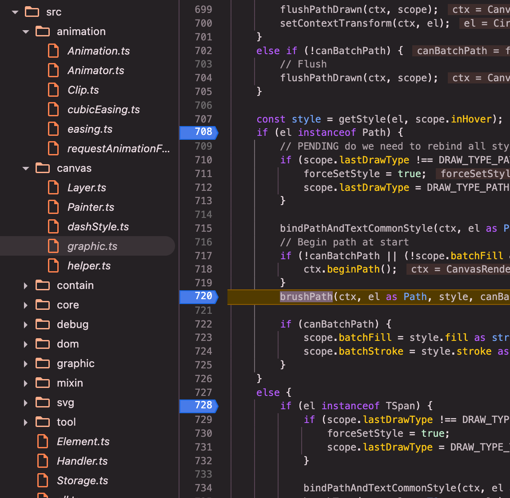The image size is (510, 498).
Task: Toggle the breakpoint on line 720
Action: tap(199, 296)
